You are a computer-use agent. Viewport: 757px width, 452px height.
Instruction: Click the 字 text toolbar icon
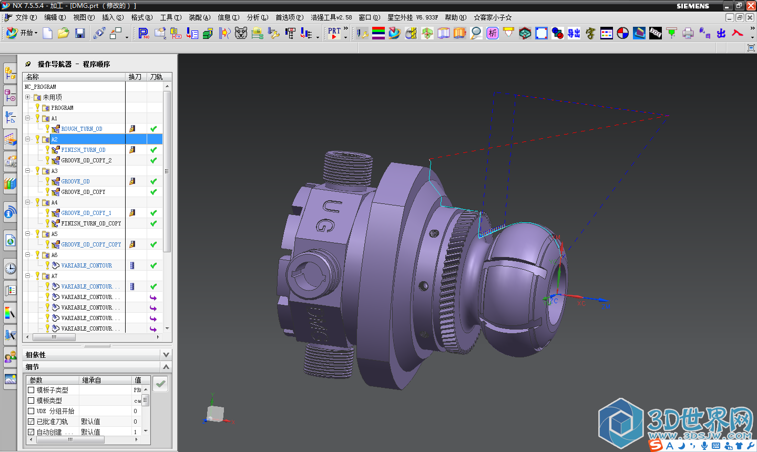coord(590,33)
